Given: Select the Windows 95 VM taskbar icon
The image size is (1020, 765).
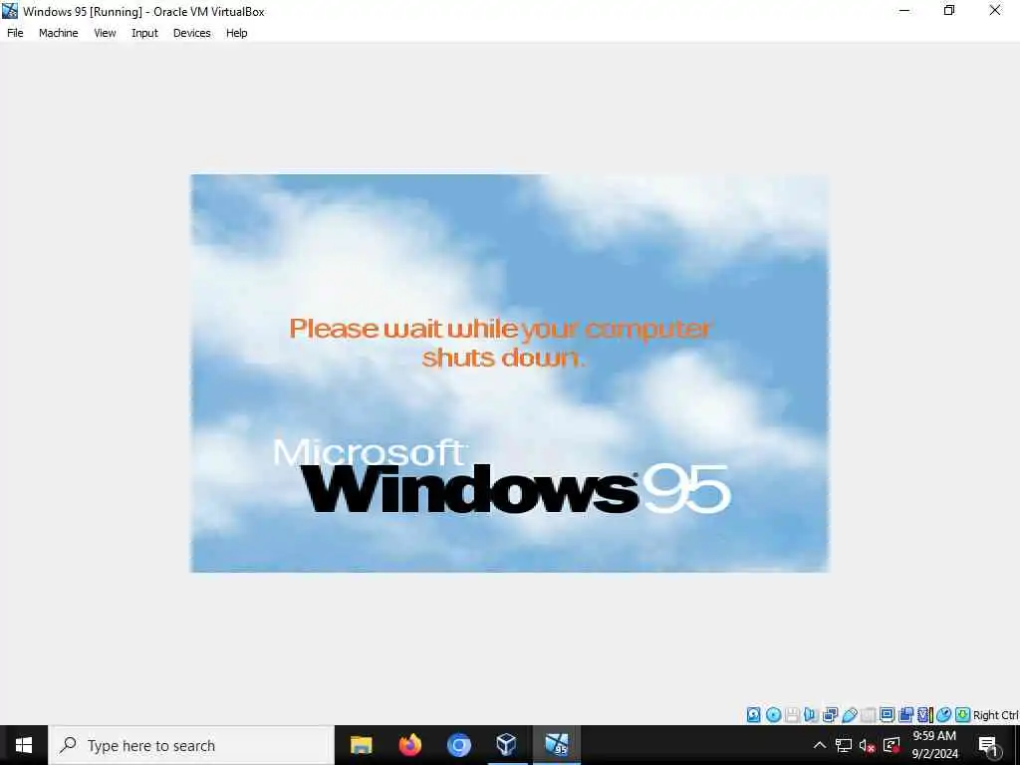Looking at the screenshot, I should (556, 745).
